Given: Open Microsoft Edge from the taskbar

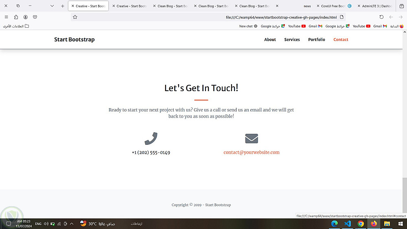Looking at the screenshot, I should [334, 224].
